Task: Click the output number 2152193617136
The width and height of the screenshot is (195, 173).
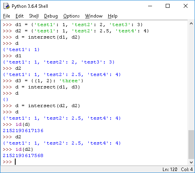Action: click(x=23, y=131)
